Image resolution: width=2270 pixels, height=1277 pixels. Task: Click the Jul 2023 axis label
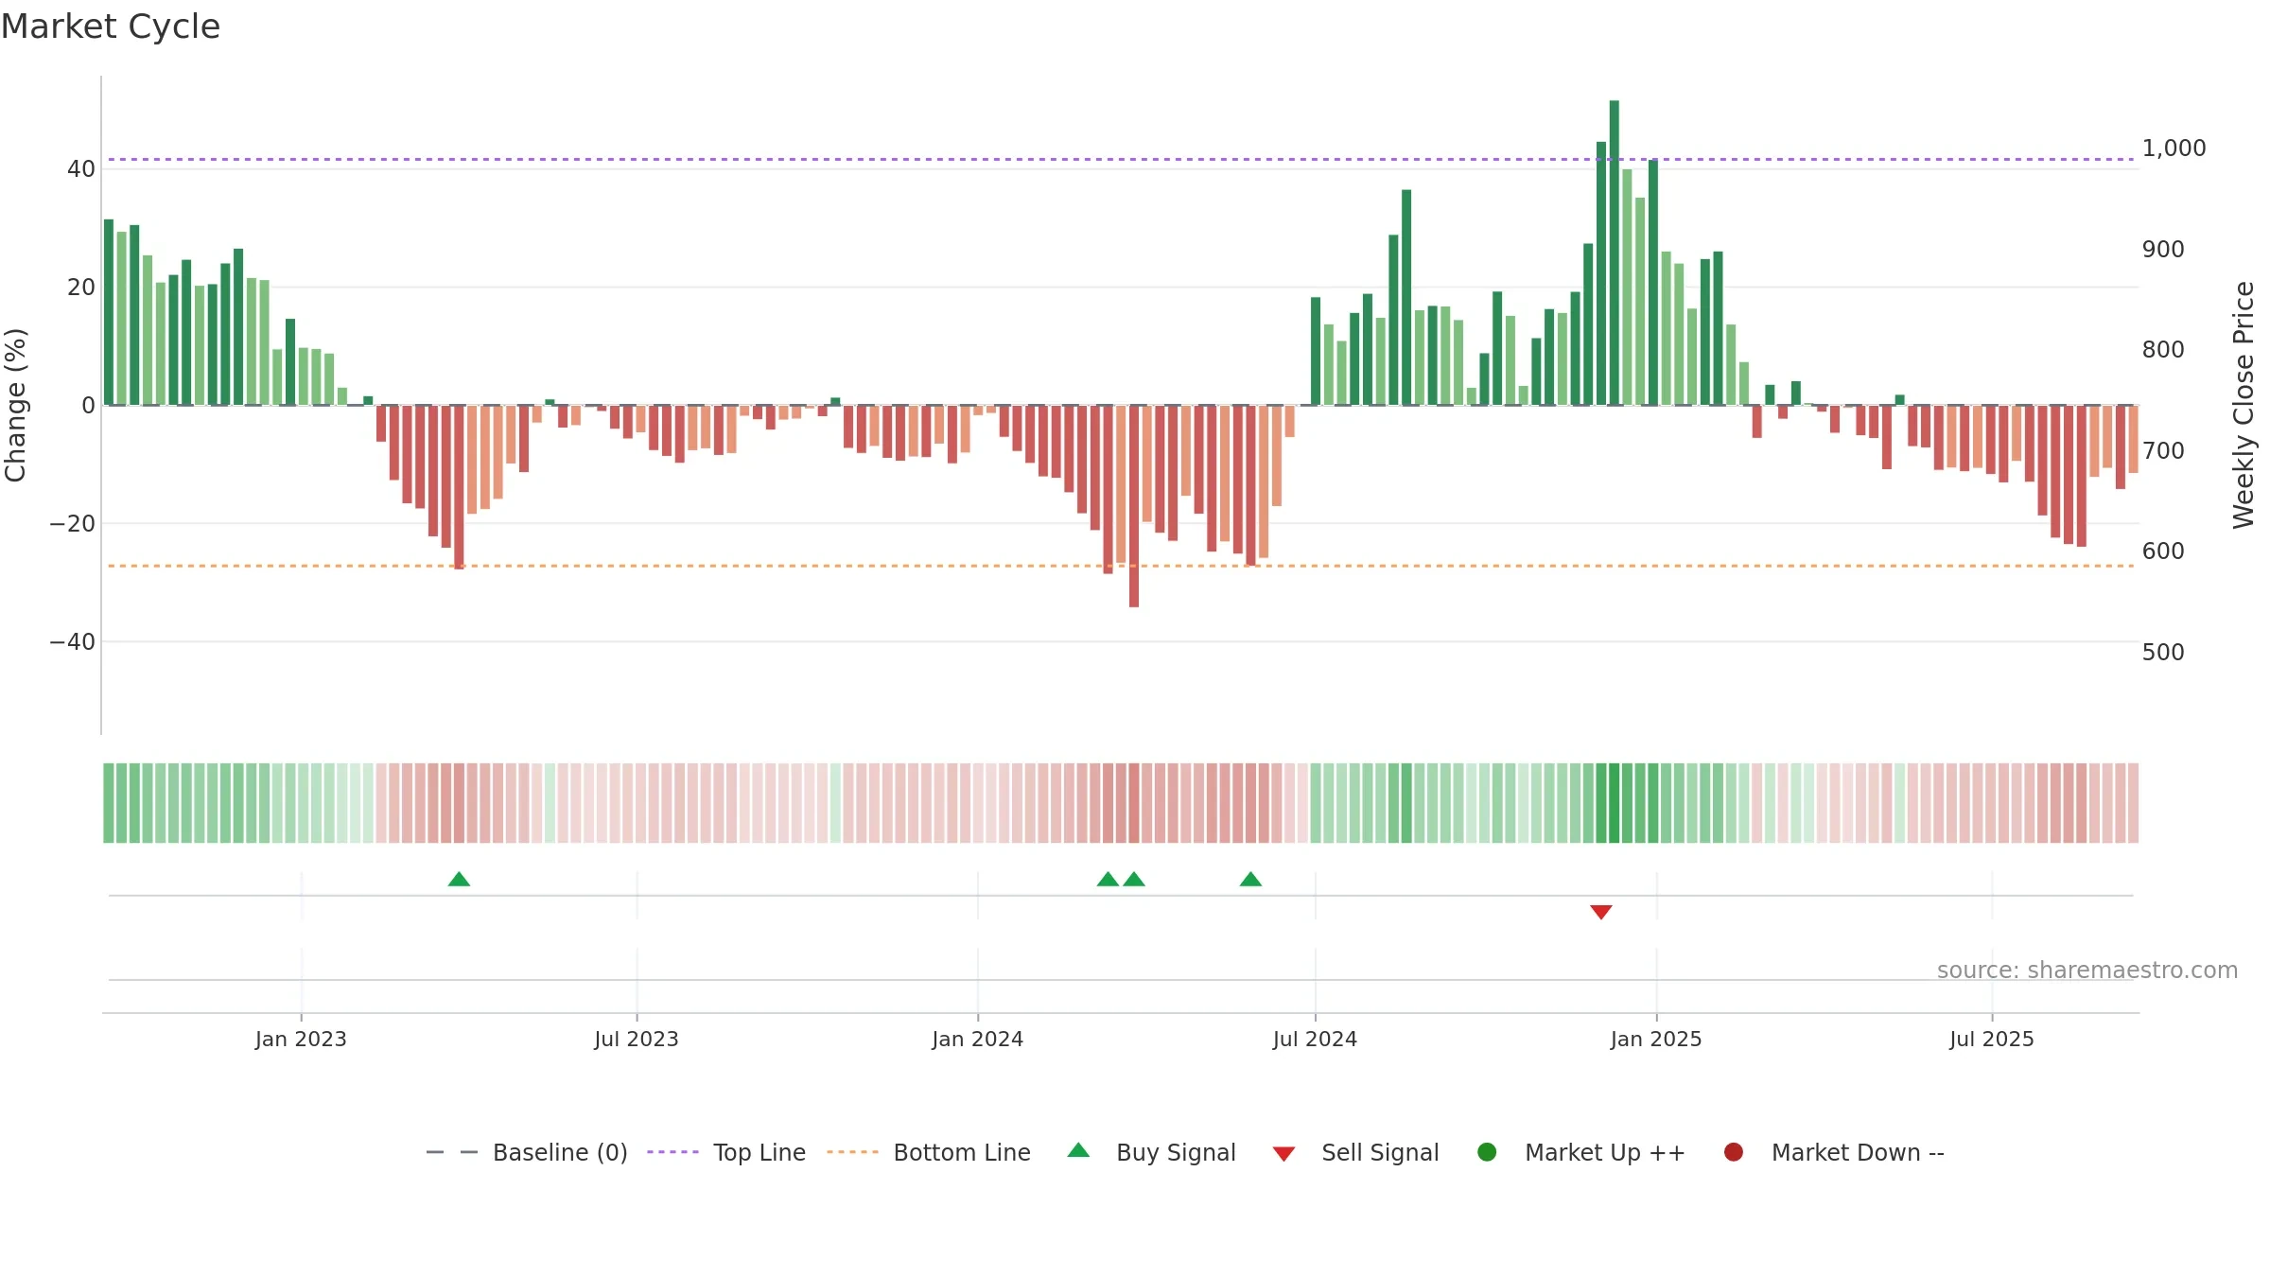tap(637, 1039)
